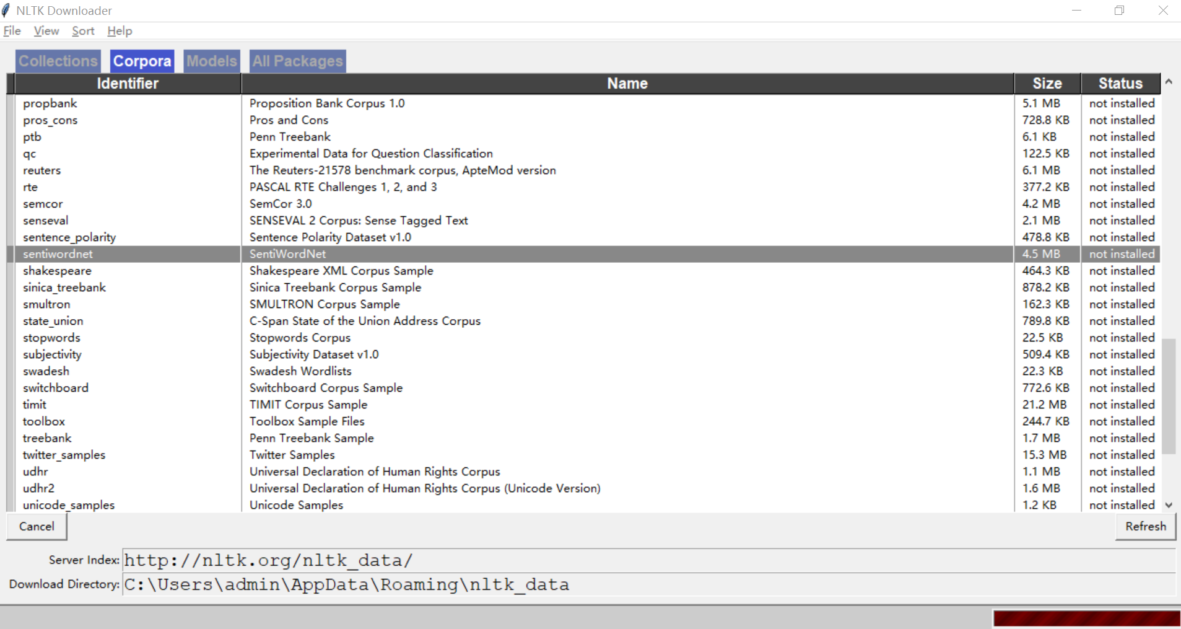Image resolution: width=1181 pixels, height=629 pixels.
Task: Select the twitter_samples identifier
Action: tap(64, 455)
